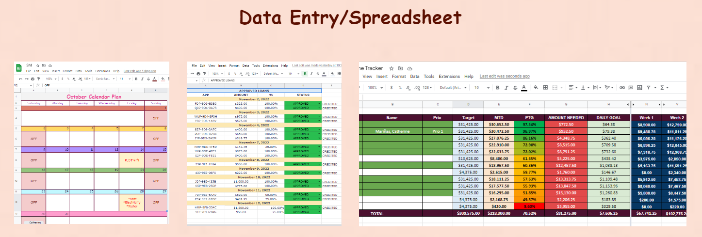Decrease decimal places in the Tracker sheet toolbar

tap(408, 88)
